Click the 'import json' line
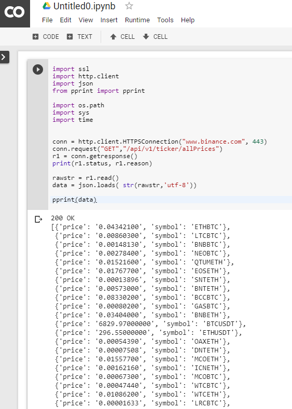This screenshot has width=292, height=409. click(73, 83)
